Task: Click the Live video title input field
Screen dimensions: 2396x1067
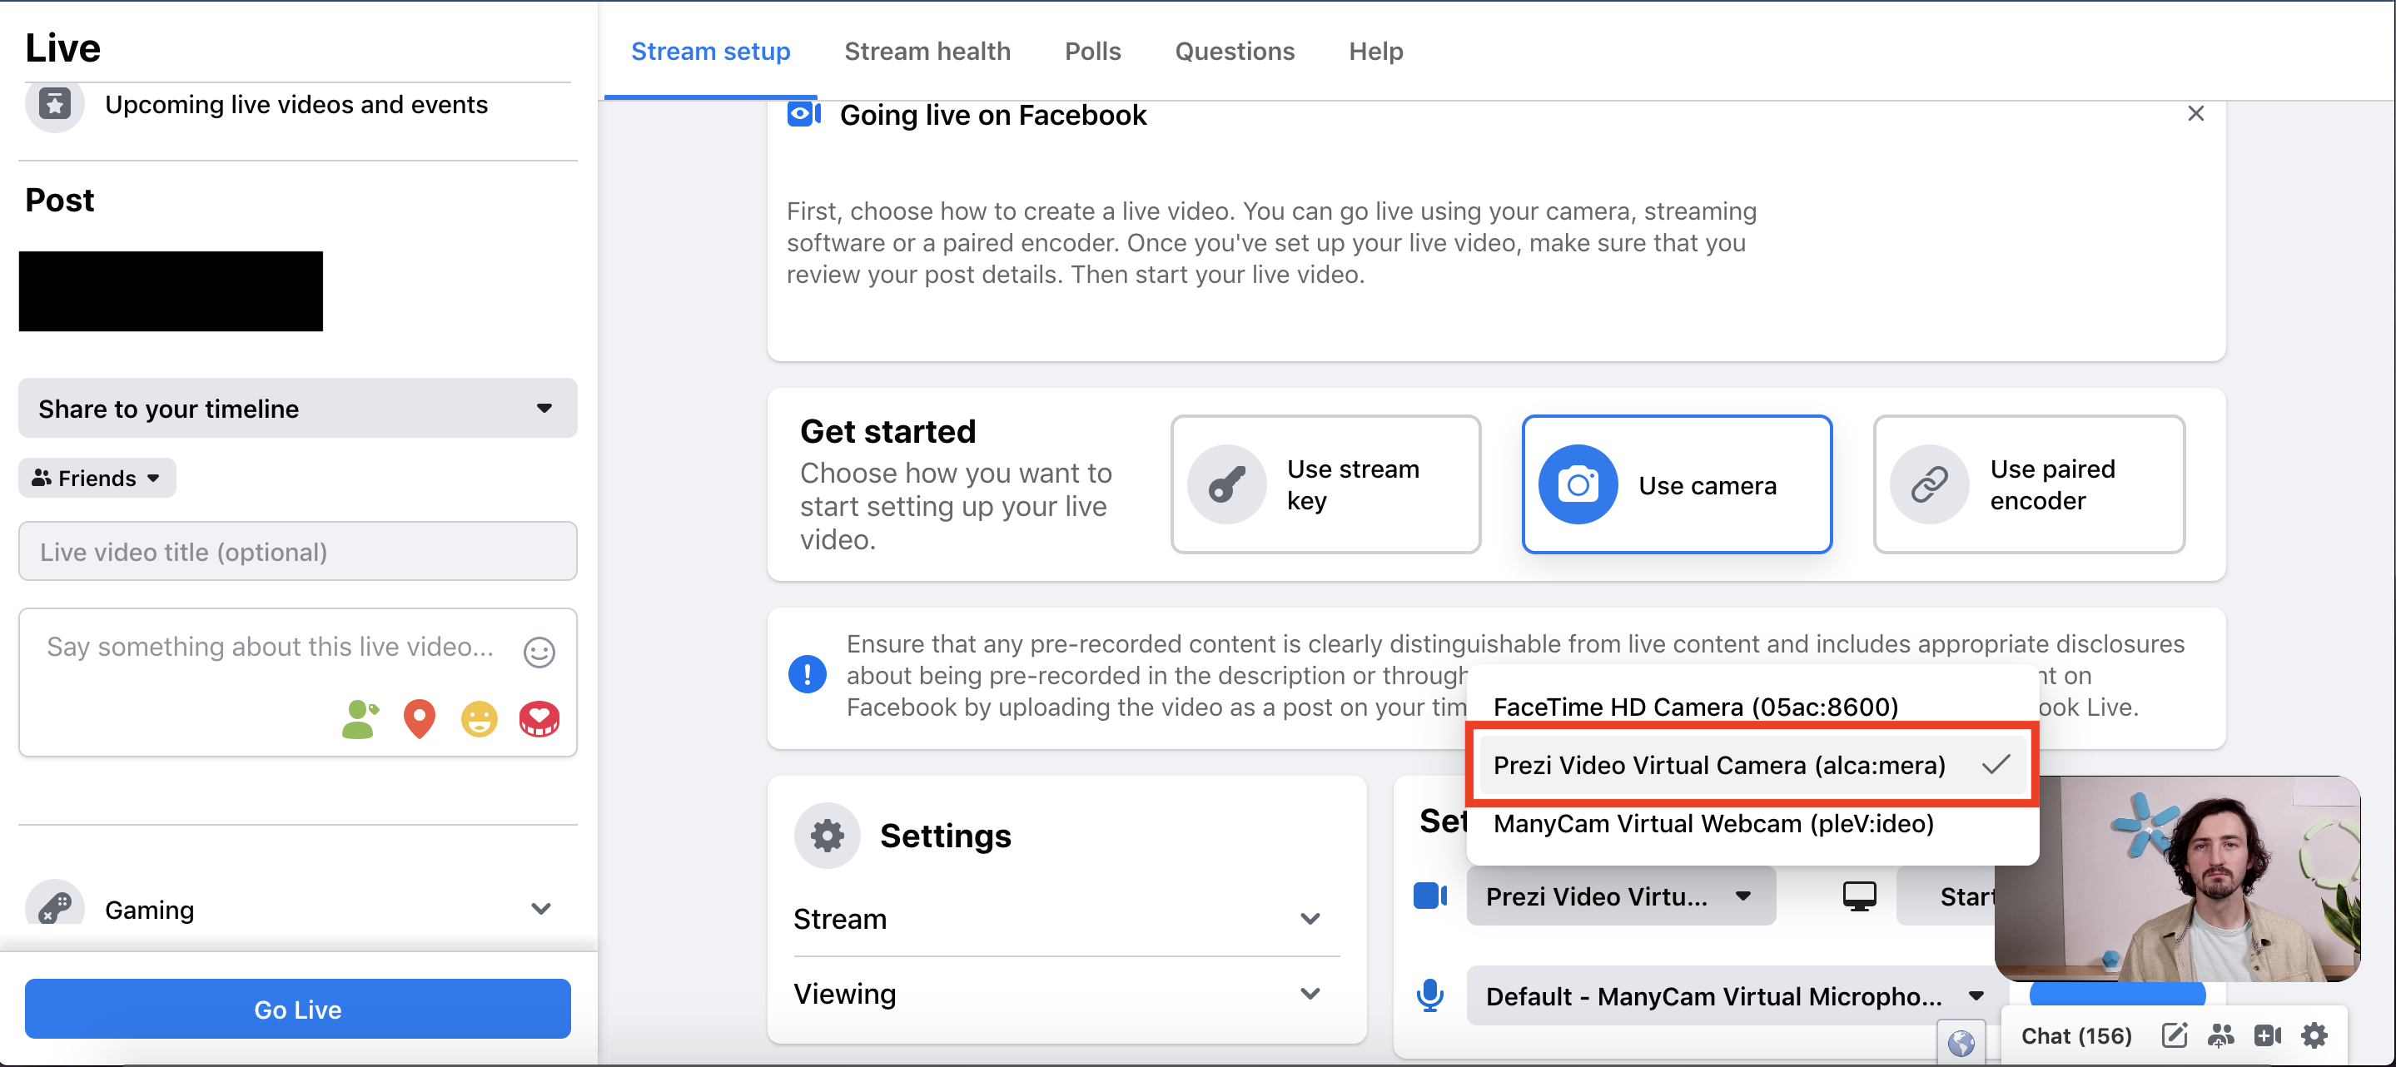Action: click(x=298, y=552)
